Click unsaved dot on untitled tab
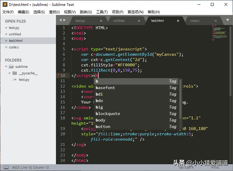233x171 pixels. tap(139, 21)
